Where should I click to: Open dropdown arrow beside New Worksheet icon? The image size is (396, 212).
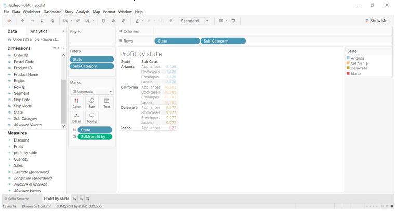pos(72,21)
